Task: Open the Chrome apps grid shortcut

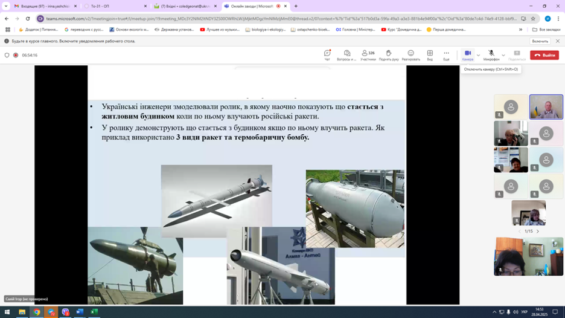Action: (8, 30)
